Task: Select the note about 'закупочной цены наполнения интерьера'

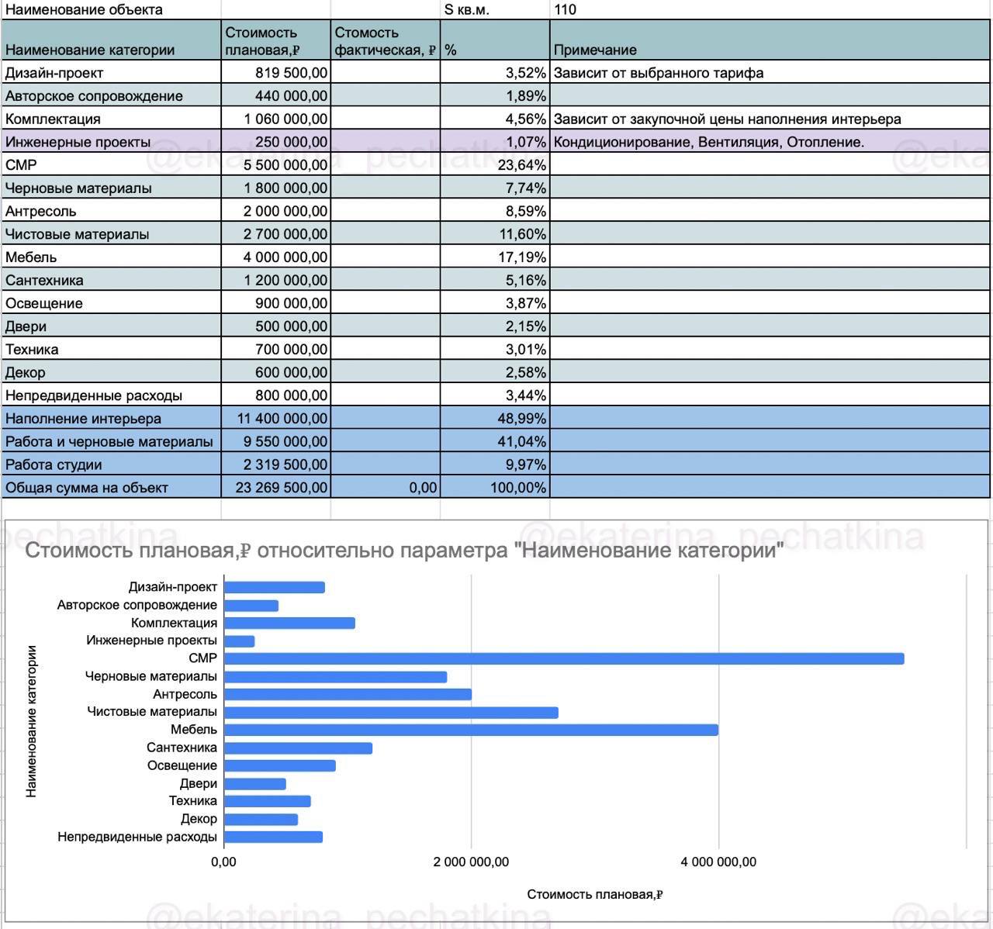Action: pos(770,119)
